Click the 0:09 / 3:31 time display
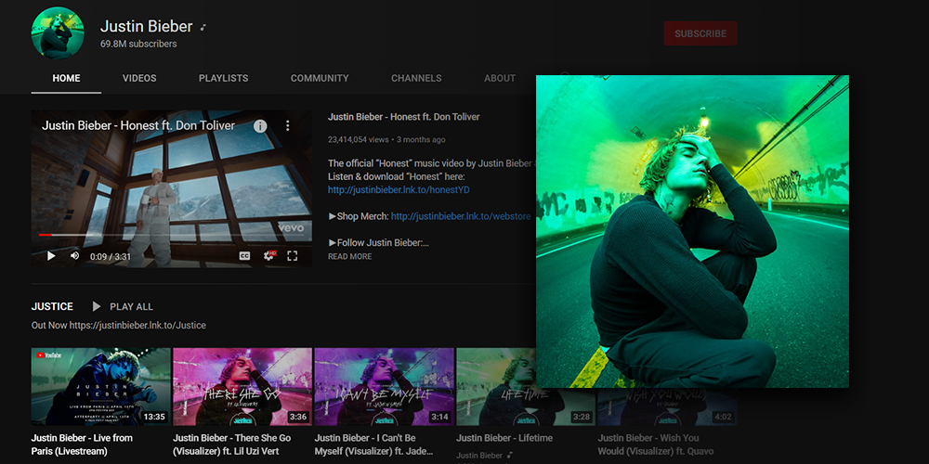 click(x=111, y=257)
